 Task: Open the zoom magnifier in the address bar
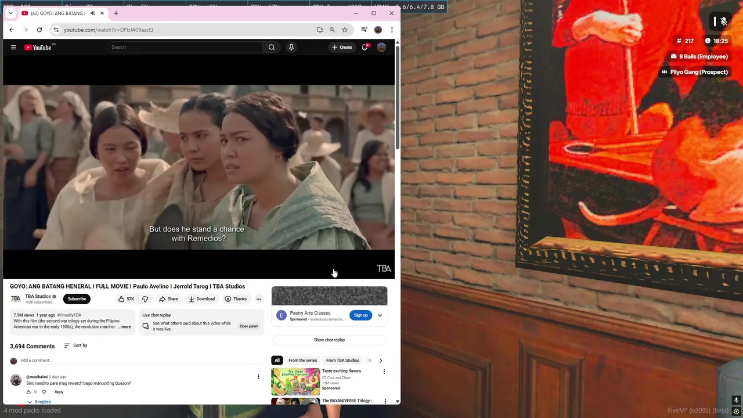[332, 30]
